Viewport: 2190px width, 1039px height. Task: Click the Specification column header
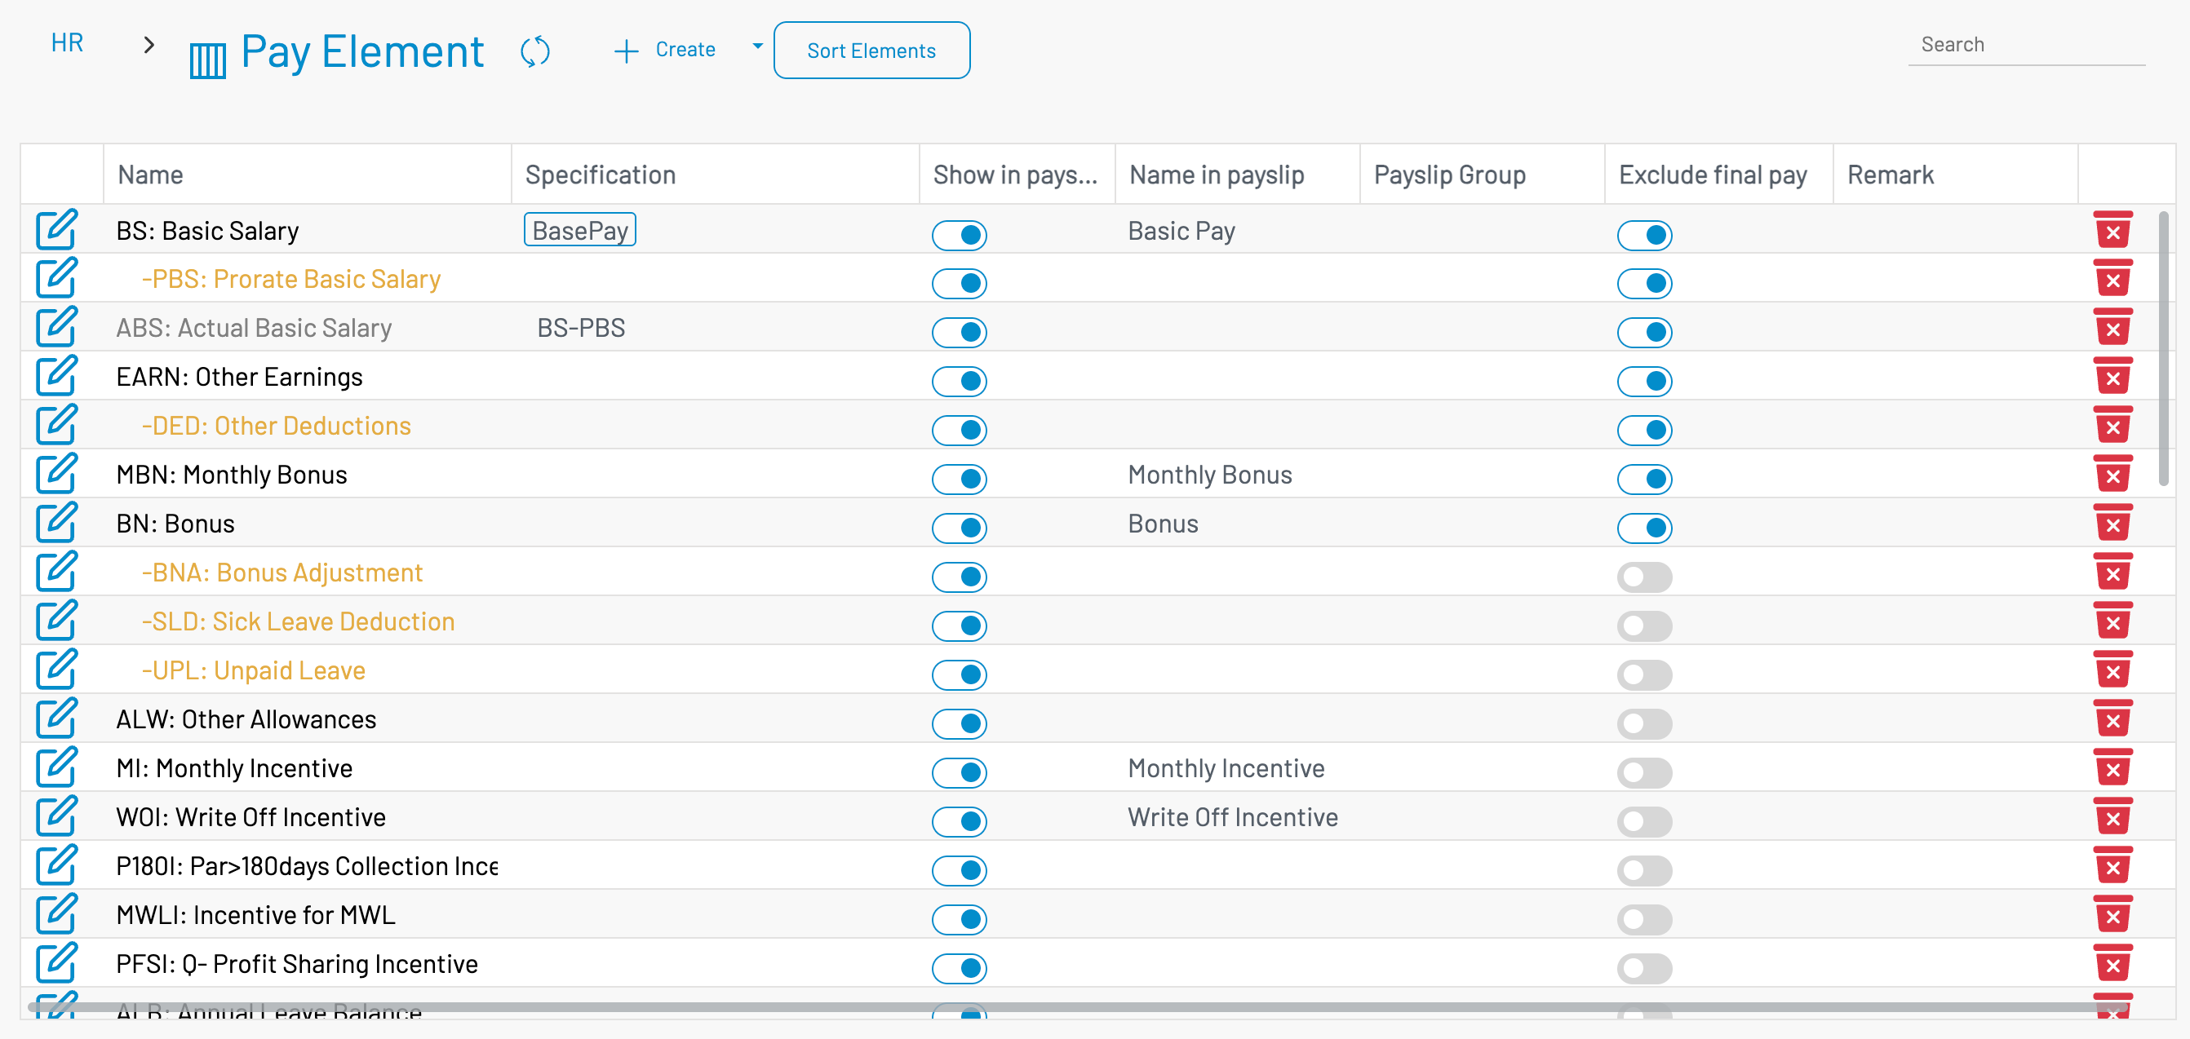[601, 175]
